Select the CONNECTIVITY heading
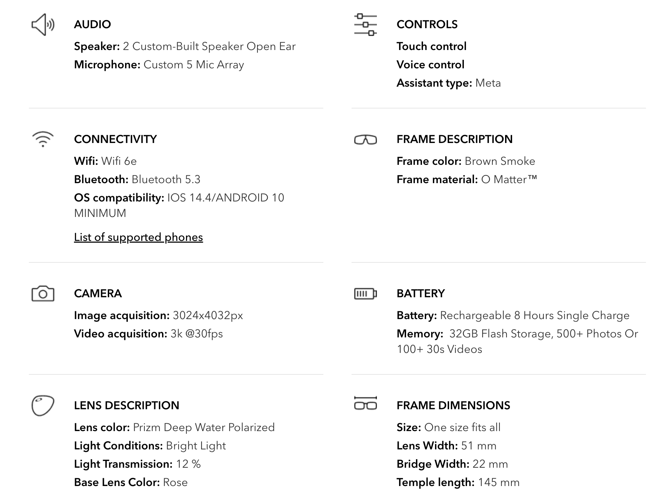This screenshot has width=653, height=498. pos(115,139)
